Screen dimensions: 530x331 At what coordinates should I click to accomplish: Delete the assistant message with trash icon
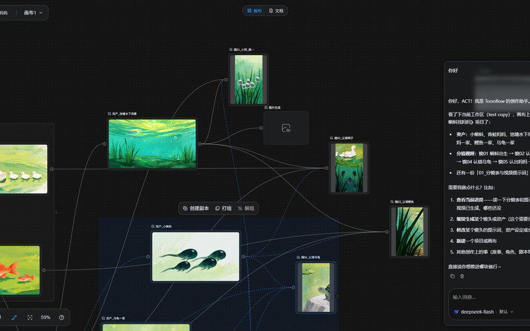pos(462,276)
